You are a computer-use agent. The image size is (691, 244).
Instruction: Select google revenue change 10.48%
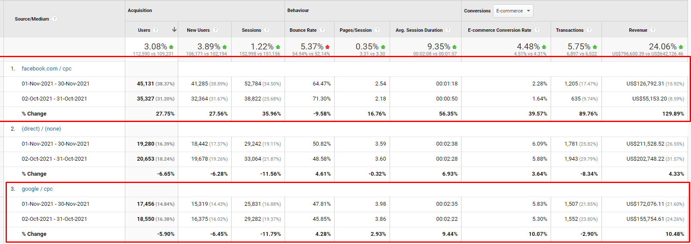tap(675, 234)
